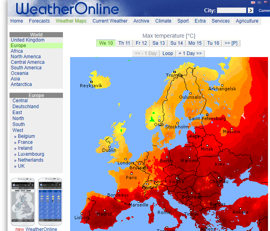
Task: Open the Current Weather menu
Action: pos(110,21)
